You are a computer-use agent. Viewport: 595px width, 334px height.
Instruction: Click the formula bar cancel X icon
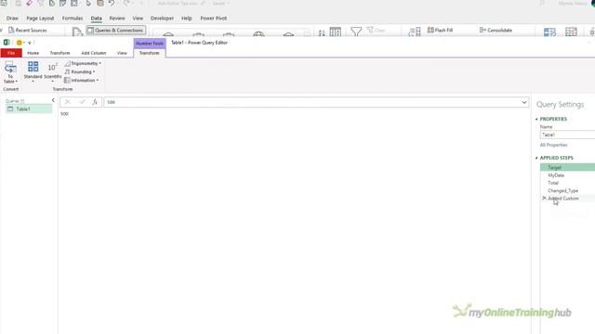point(68,102)
